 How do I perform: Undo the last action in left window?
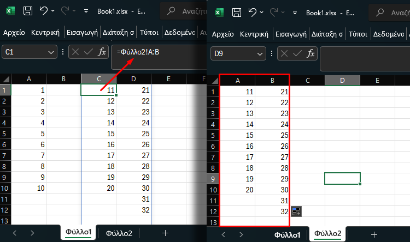[x=44, y=11]
